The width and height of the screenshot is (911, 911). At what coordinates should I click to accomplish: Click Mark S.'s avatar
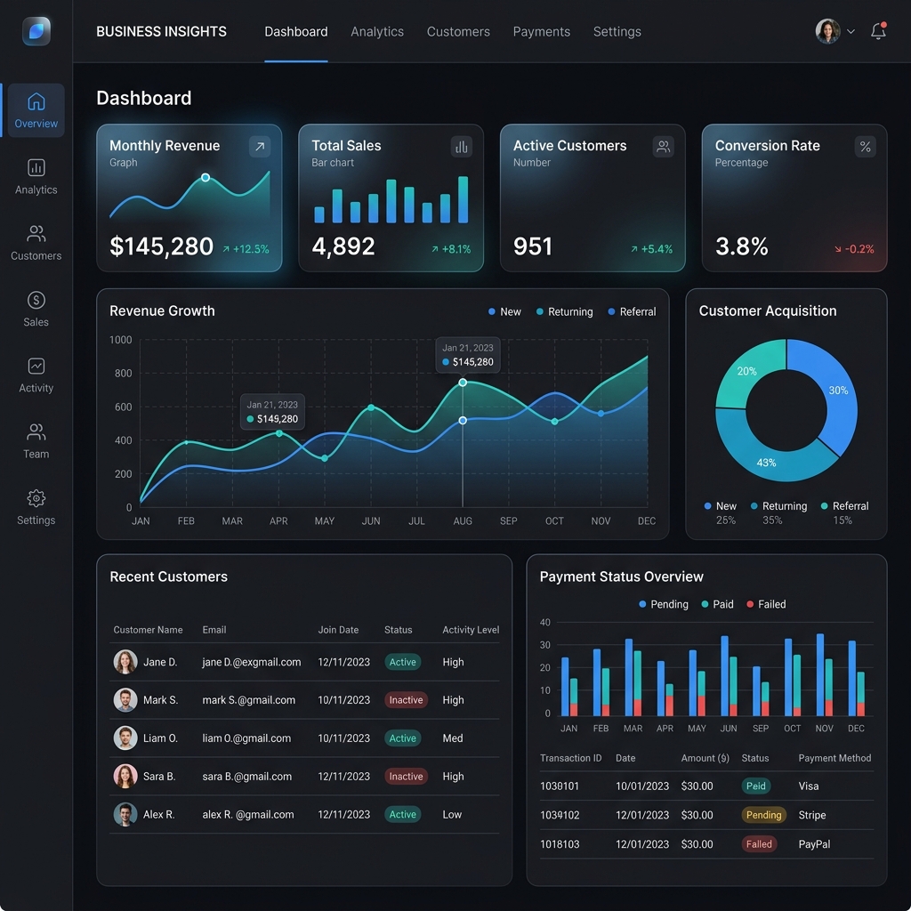(x=125, y=700)
